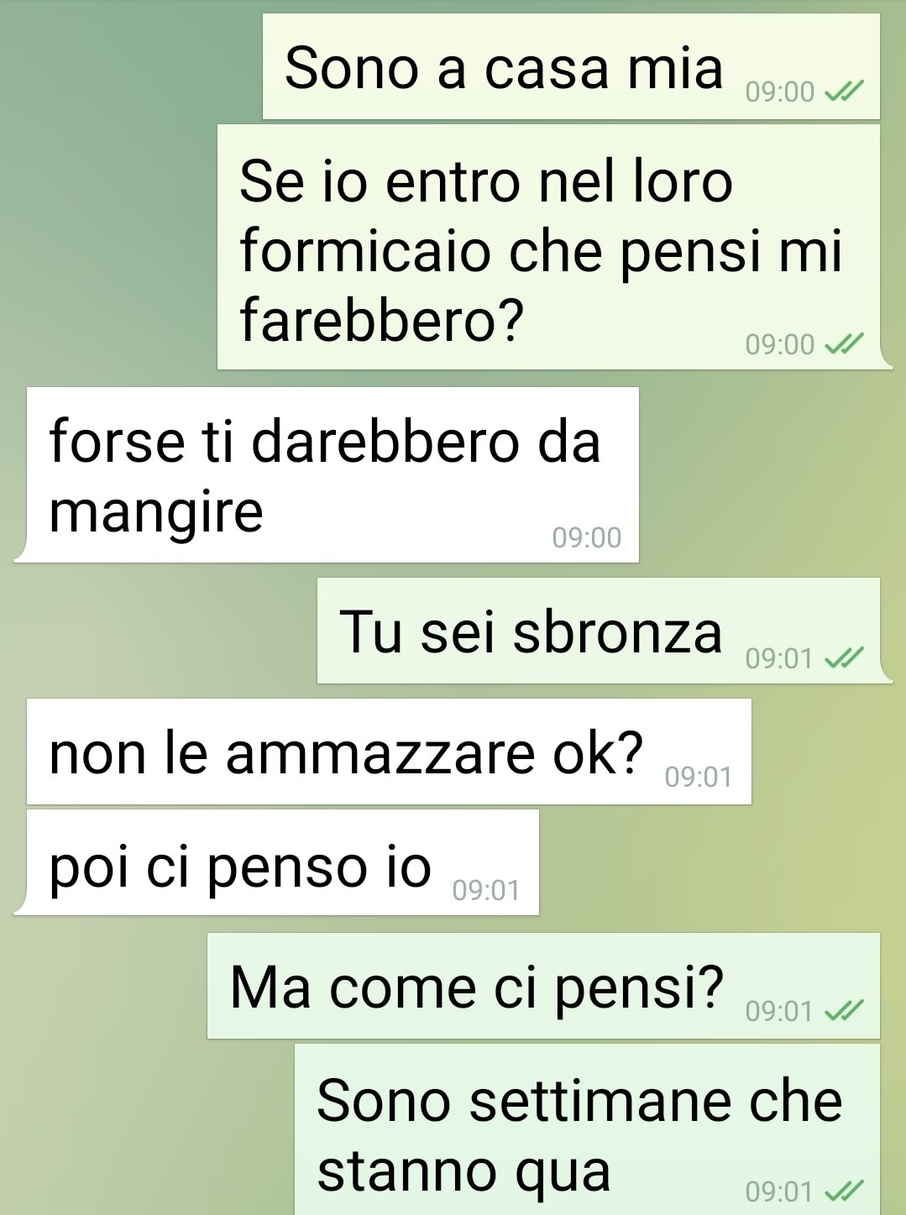Tap 09:01 timestamp next to 'non le ammazzare ok?'
The width and height of the screenshot is (906, 1215).
699,778
